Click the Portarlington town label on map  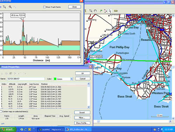coord(122,53)
